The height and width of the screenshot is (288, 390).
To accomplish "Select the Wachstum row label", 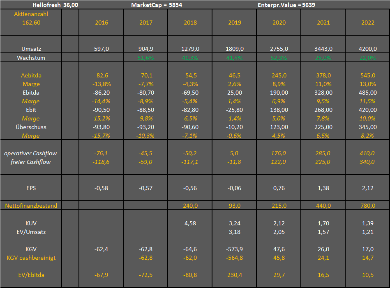I will [31, 58].
